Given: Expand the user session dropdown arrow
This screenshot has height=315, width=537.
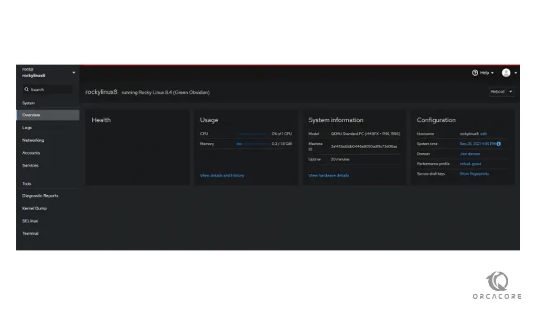Looking at the screenshot, I should [515, 73].
